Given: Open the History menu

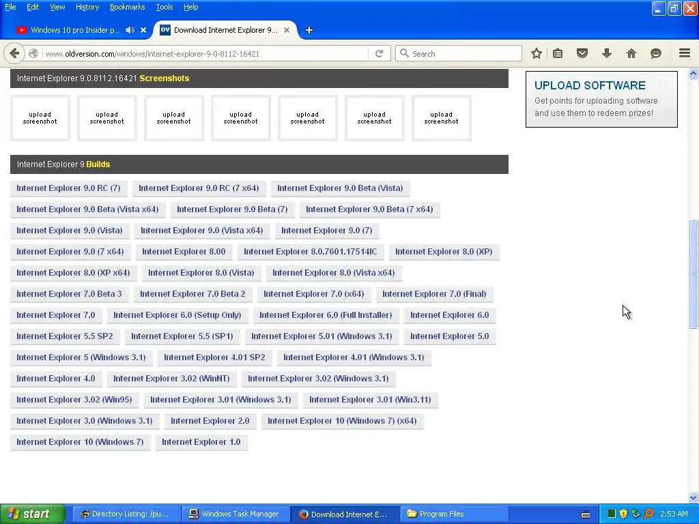Looking at the screenshot, I should click(x=87, y=7).
